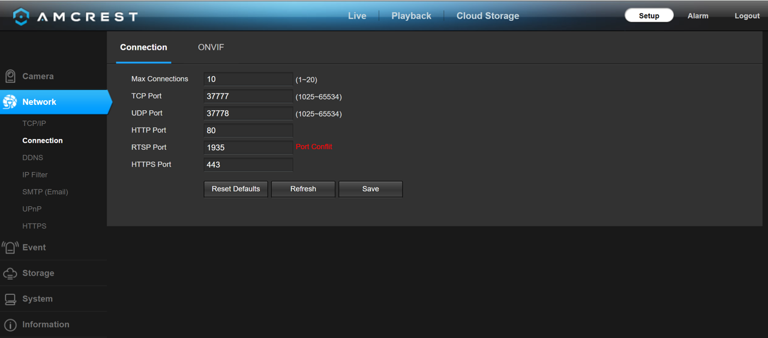Click the (1~20) range hint
The height and width of the screenshot is (338, 768).
[306, 80]
